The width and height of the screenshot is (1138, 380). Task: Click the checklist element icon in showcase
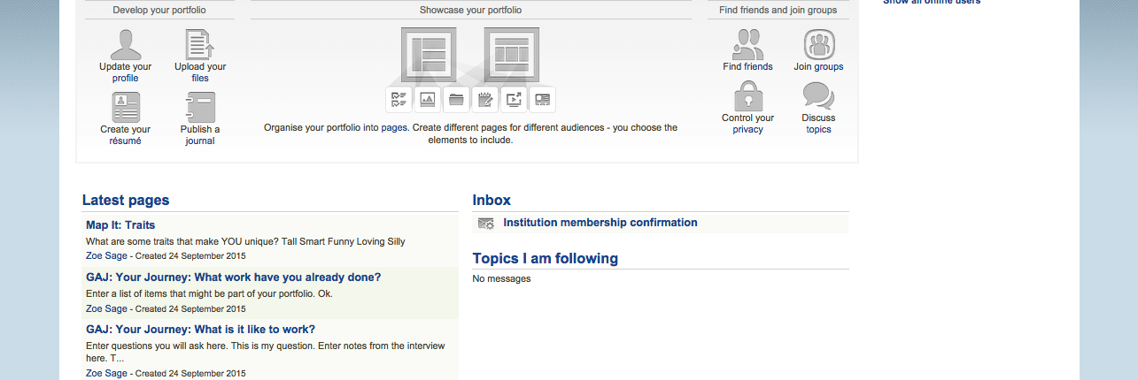(399, 99)
